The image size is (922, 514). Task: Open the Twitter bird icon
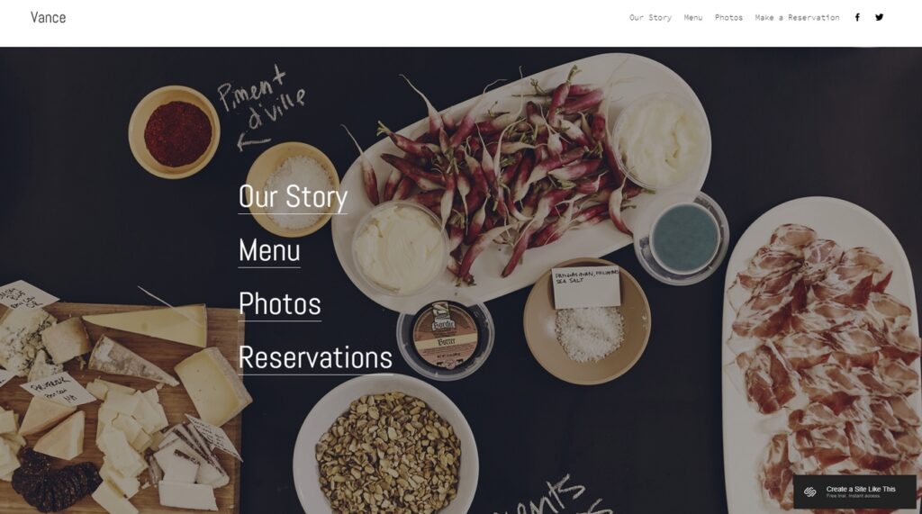[879, 18]
